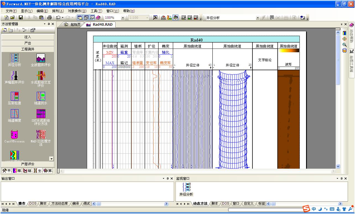Click the method list scroll-down arrow button

pyautogui.click(x=51, y=159)
